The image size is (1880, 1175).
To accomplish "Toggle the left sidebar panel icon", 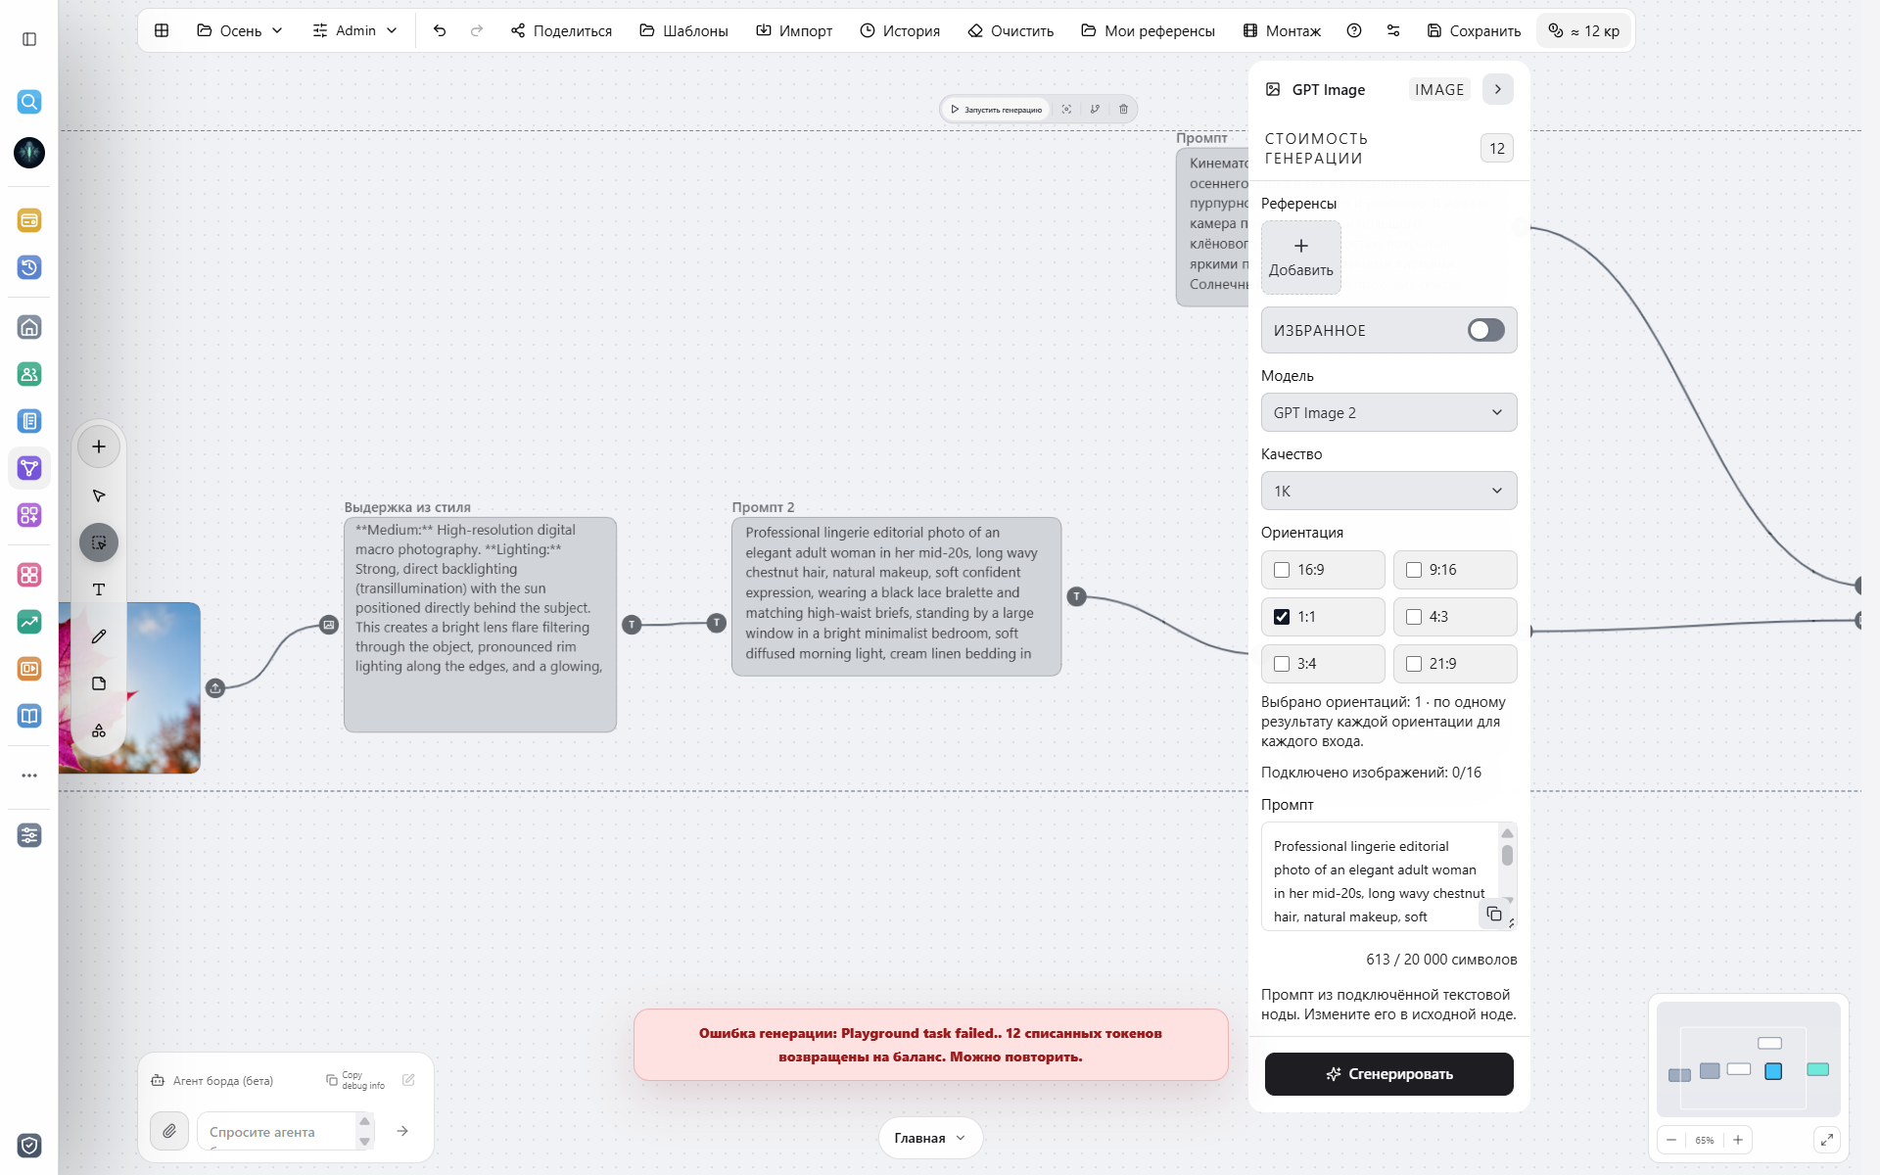I will click(29, 39).
